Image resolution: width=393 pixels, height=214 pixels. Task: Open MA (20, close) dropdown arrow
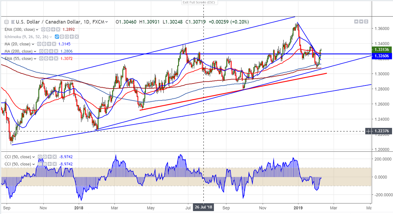tap(33, 44)
